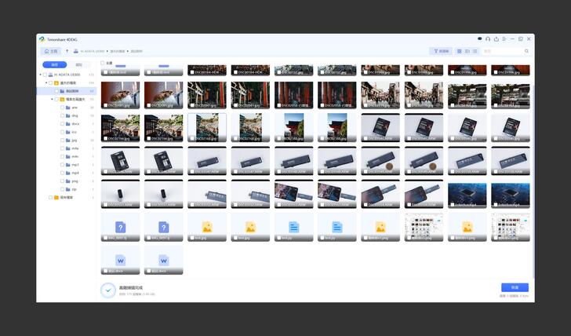This screenshot has height=336, width=571.
Task: Select the blue highlighted tab in the sidebar
Action: coord(55,64)
